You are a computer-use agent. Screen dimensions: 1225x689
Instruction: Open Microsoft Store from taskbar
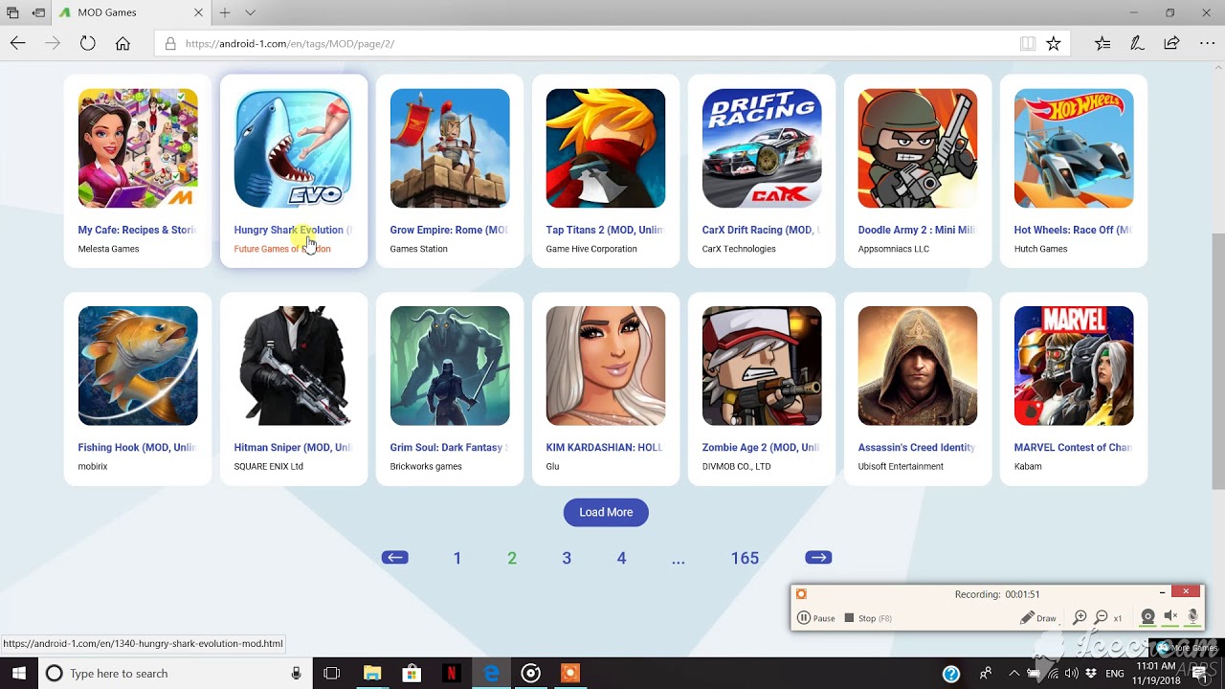tap(412, 674)
